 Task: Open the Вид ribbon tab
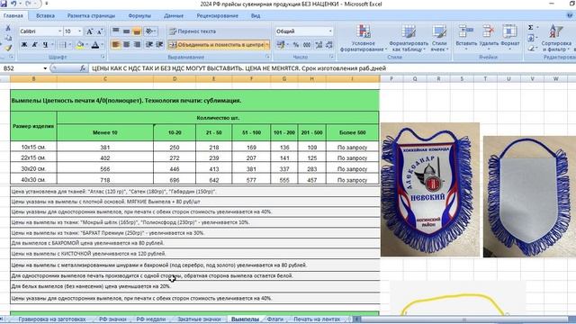(x=256, y=16)
